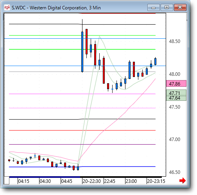Click the blue scroll bar above time axis
Screen dimensions: 197x195
(x=45, y=177)
